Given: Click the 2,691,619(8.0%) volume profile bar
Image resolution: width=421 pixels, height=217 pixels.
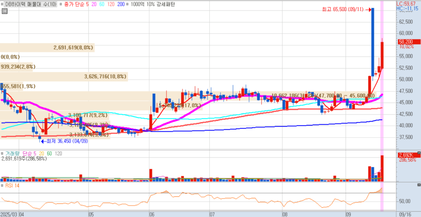Looking at the screenshot, I should pos(47,48).
